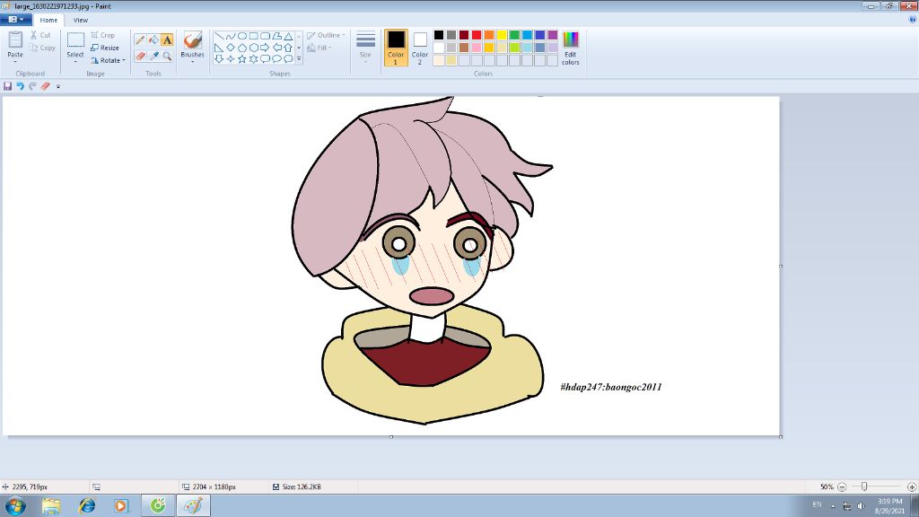Image resolution: width=919 pixels, height=517 pixels.
Task: Choose the Pentagon shape
Action: tap(242, 48)
